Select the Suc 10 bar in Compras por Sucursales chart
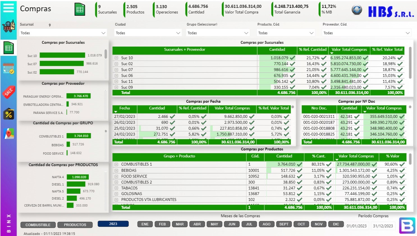 [62, 55]
